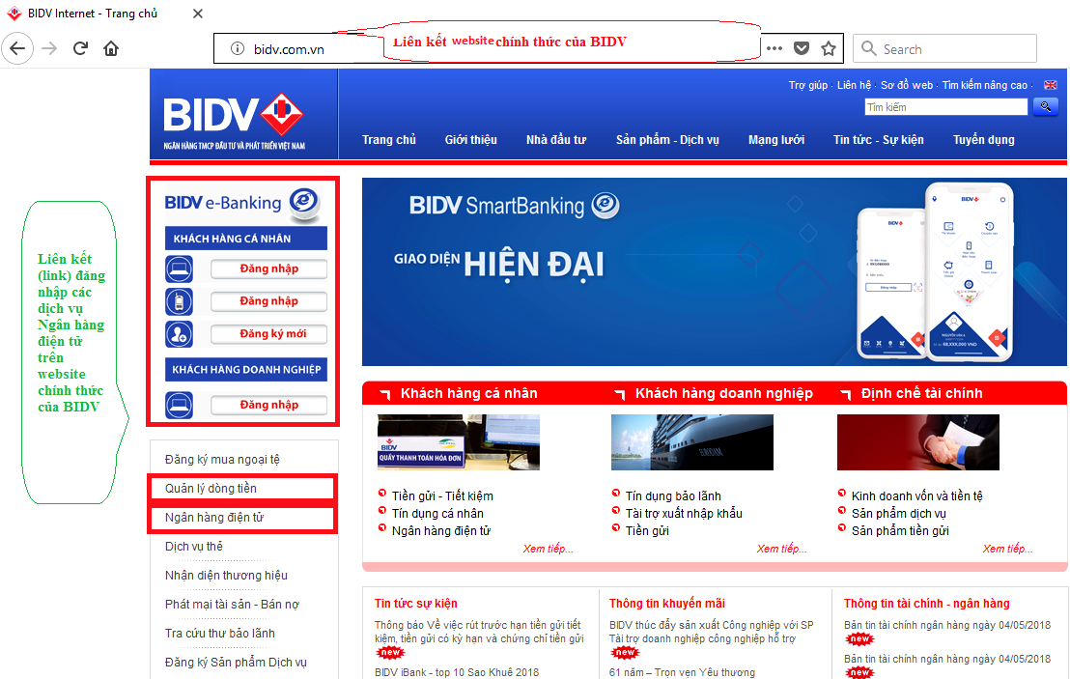Screen dimensions: 1070x679
Task: Open Tiền gửi - Tiết kiệm link
Action: (x=442, y=496)
